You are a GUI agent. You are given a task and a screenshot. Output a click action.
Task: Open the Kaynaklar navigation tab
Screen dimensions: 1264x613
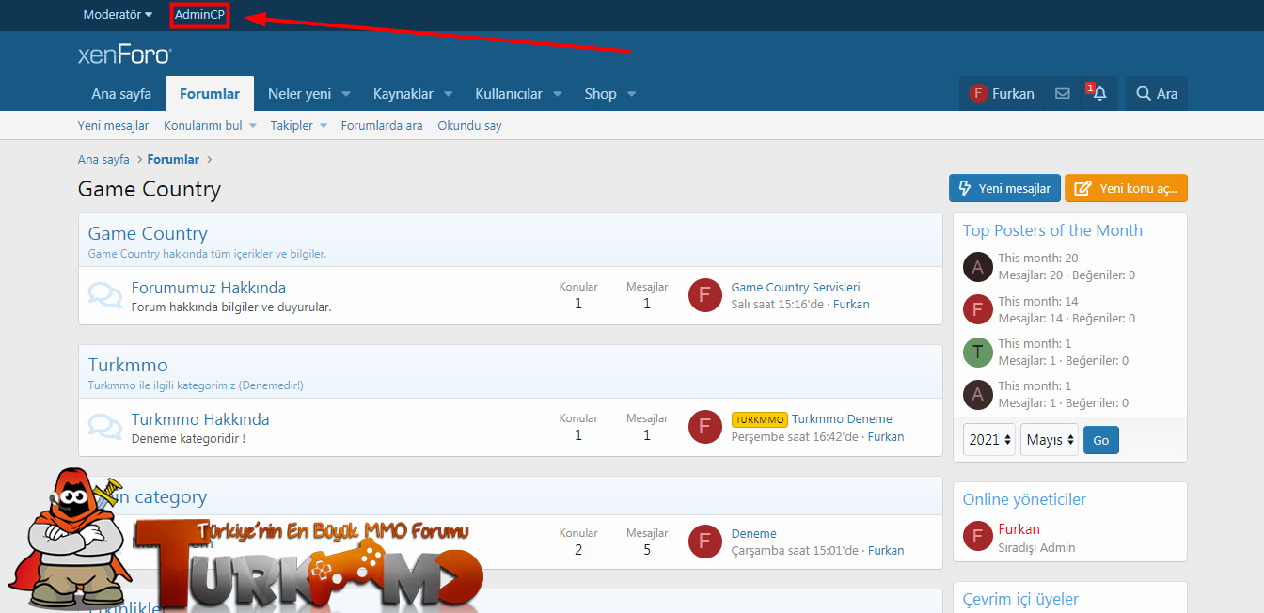click(403, 94)
